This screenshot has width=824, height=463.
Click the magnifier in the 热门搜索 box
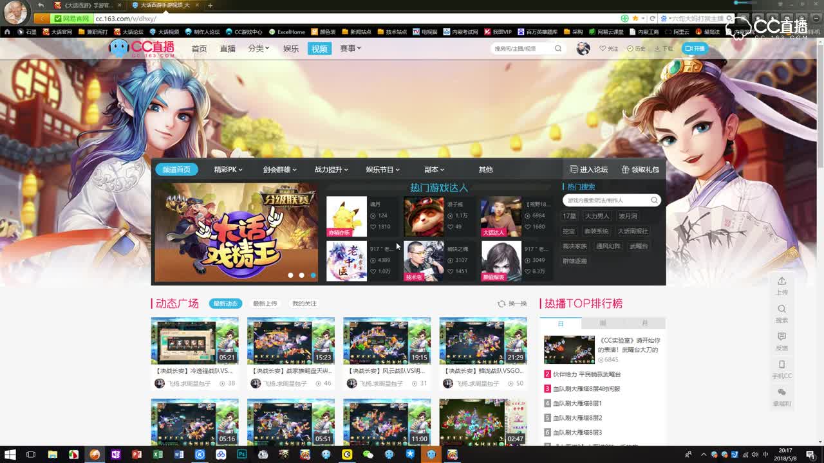[654, 200]
